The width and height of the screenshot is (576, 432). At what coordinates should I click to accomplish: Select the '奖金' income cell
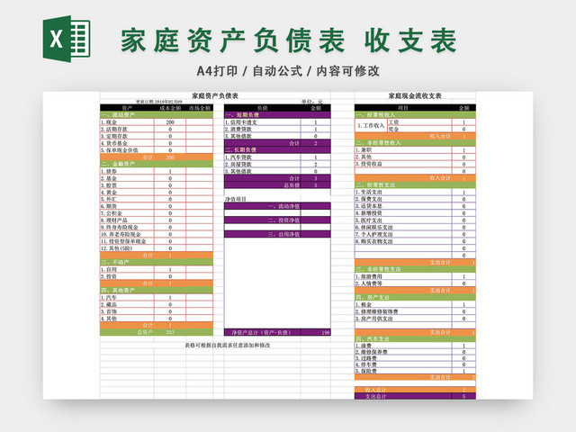click(419, 129)
